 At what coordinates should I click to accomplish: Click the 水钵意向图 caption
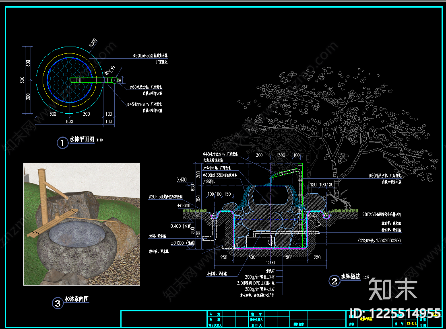point(76,299)
